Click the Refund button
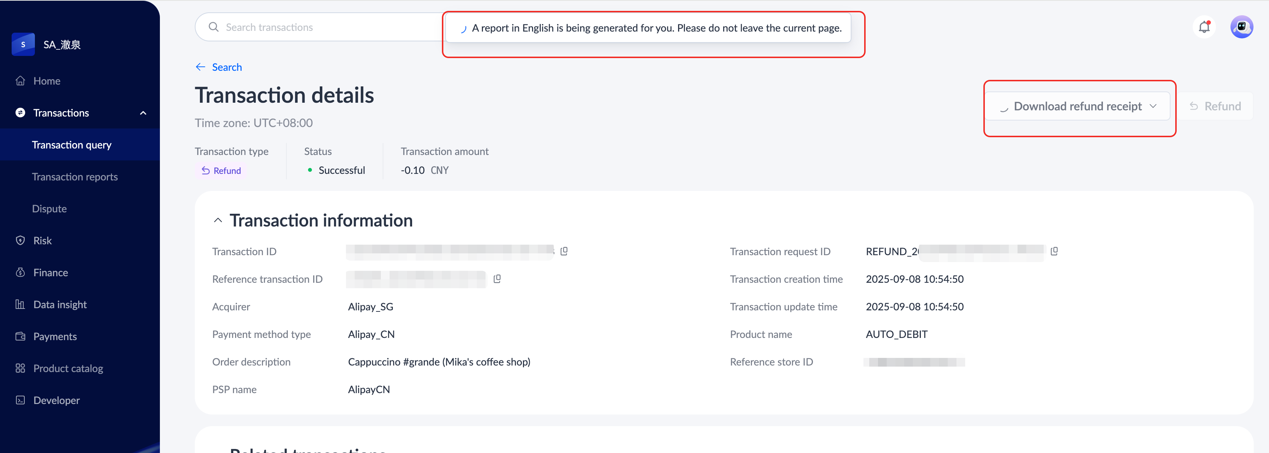The height and width of the screenshot is (453, 1269). pos(1215,106)
